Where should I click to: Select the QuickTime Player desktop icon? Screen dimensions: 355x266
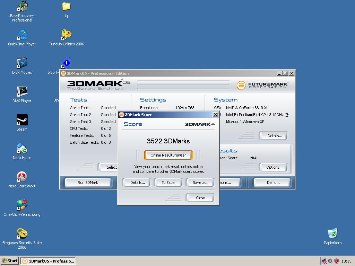(22, 38)
